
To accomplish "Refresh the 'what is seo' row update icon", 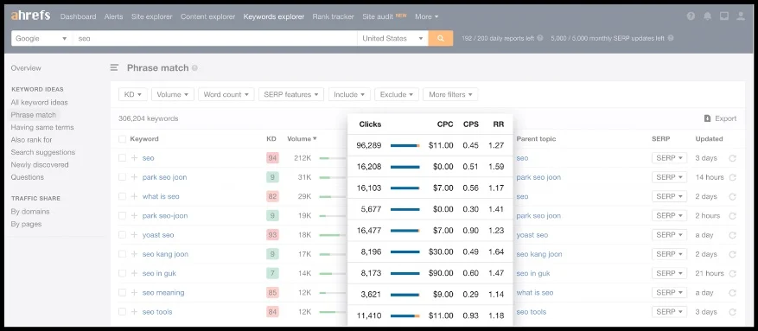I will coord(732,197).
